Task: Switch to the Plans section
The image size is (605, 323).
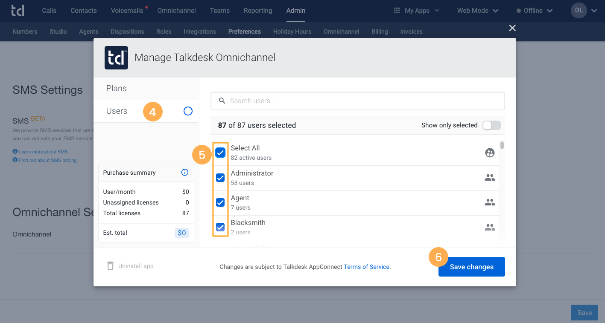Action: click(x=146, y=89)
